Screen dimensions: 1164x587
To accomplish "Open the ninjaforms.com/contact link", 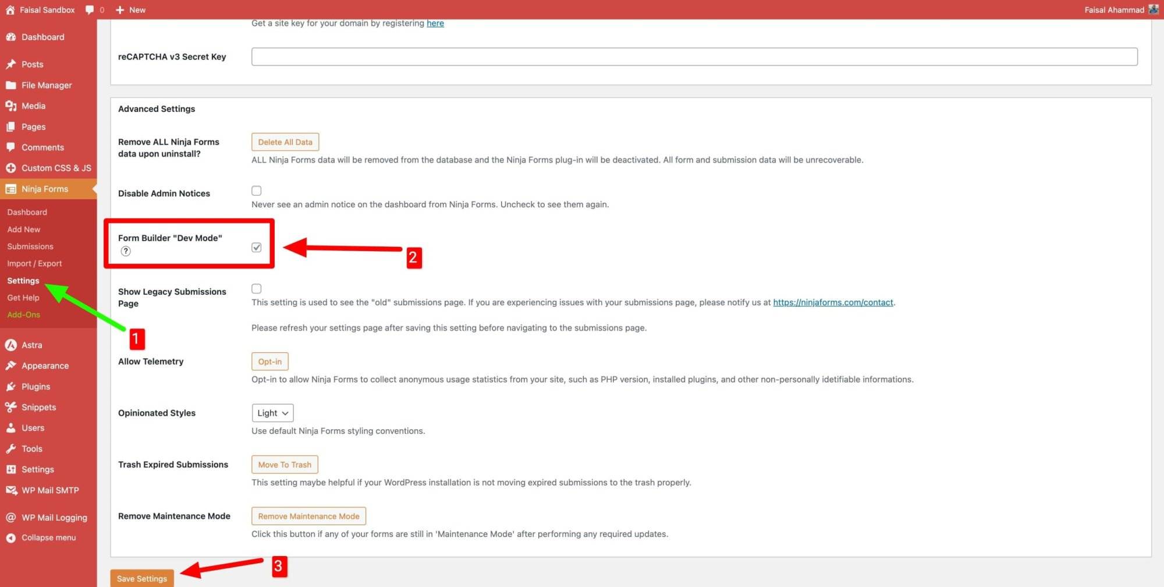I will point(833,302).
